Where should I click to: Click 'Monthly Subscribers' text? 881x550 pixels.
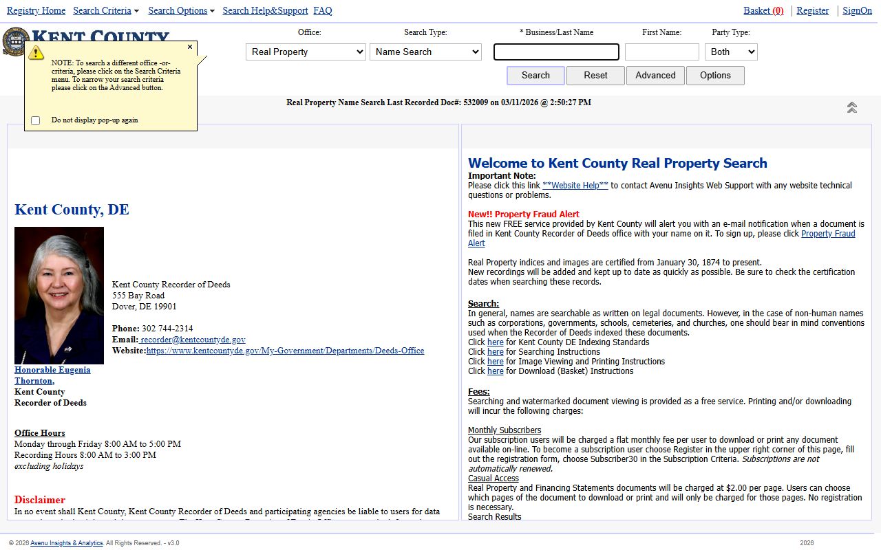click(x=505, y=430)
